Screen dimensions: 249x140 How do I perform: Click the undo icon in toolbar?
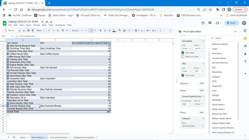(x=19, y=30)
